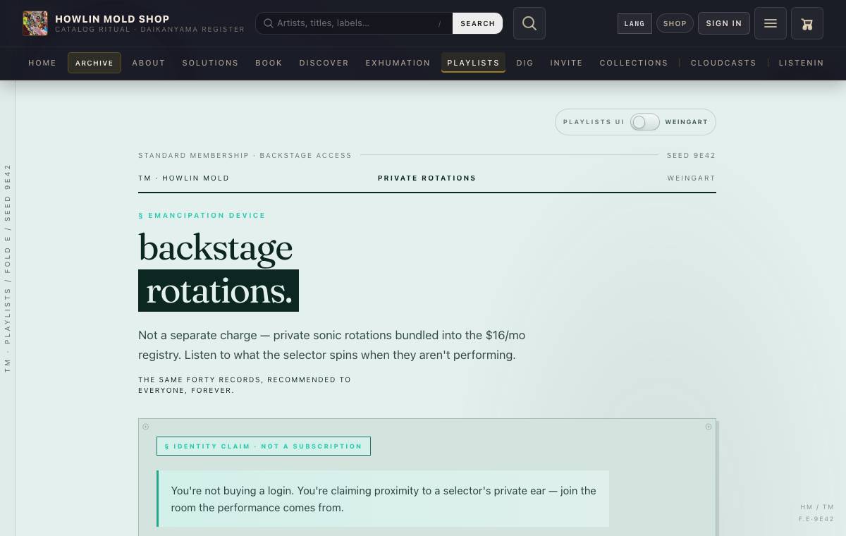The height and width of the screenshot is (536, 846).
Task: Open the hamburger menu icon
Action: point(771,23)
